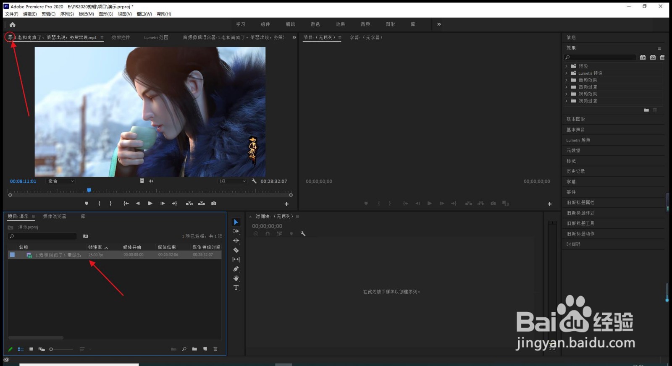Select the Ripple Edit tool

pos(236,241)
